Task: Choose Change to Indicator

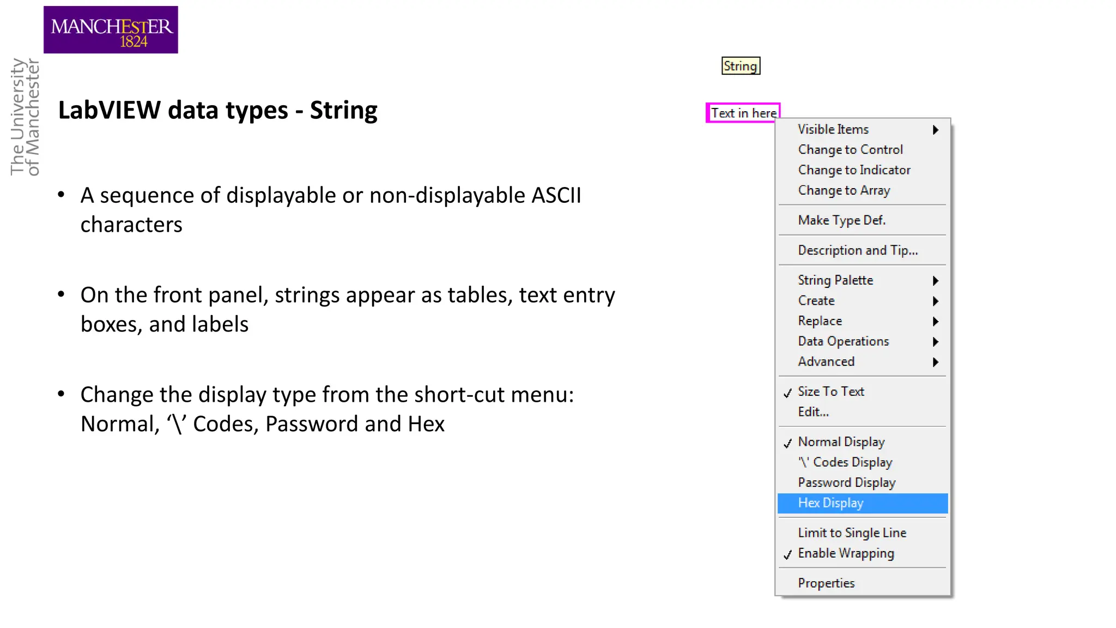Action: (863, 170)
